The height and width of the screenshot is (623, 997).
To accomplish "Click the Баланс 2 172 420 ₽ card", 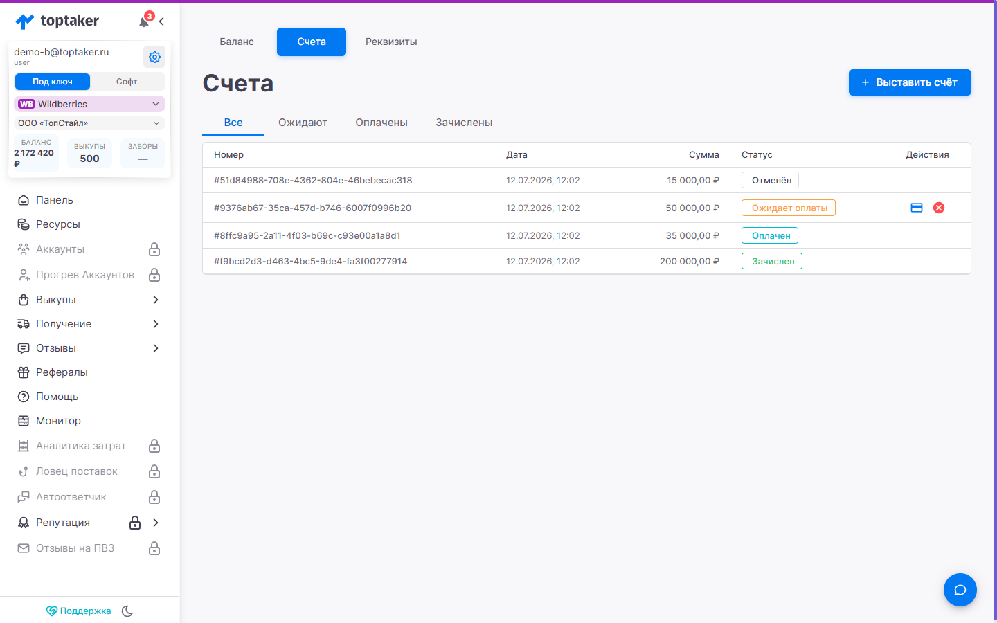I will pyautogui.click(x=36, y=152).
